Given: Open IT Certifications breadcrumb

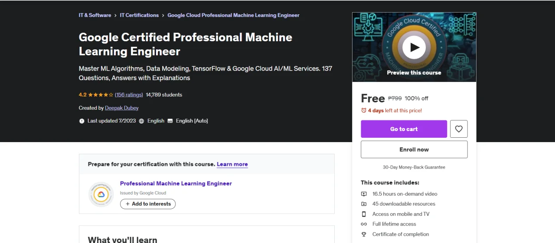Looking at the screenshot, I should (x=139, y=15).
